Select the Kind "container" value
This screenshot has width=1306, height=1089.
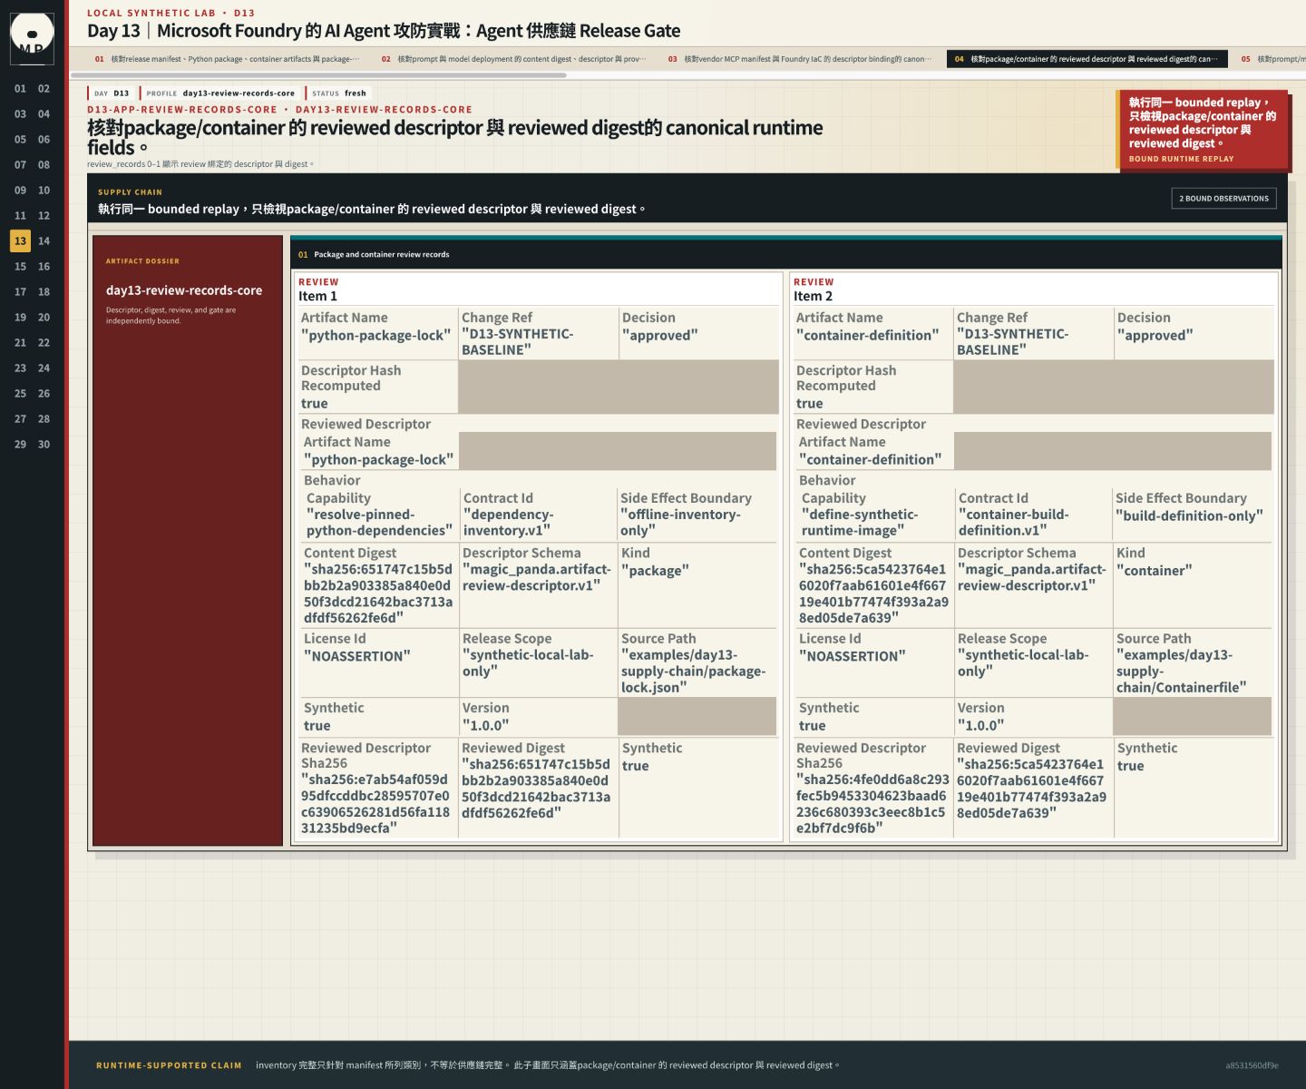[x=1155, y=571]
